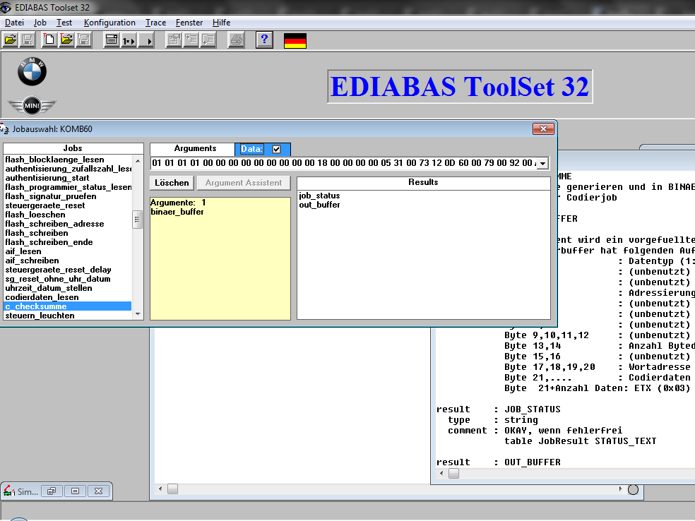Click the Jobauswahl window title icon
The height and width of the screenshot is (521, 695).
5,129
